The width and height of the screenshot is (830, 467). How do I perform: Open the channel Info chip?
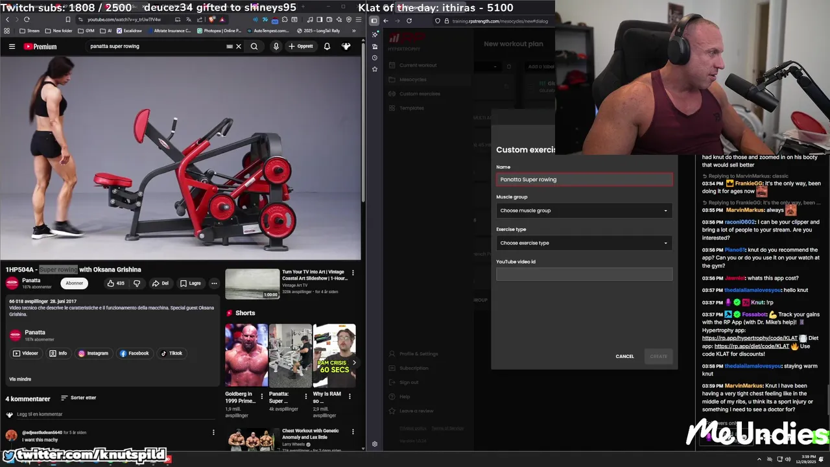click(x=58, y=353)
